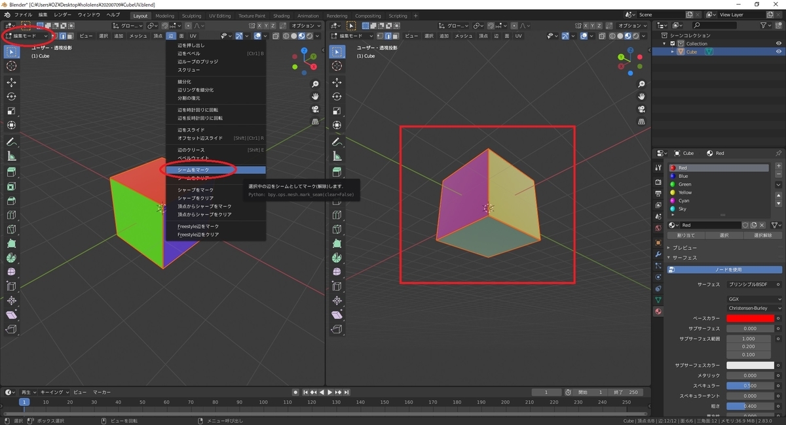Select the Transform tool in left viewport
This screenshot has height=425, width=786.
pos(11,126)
